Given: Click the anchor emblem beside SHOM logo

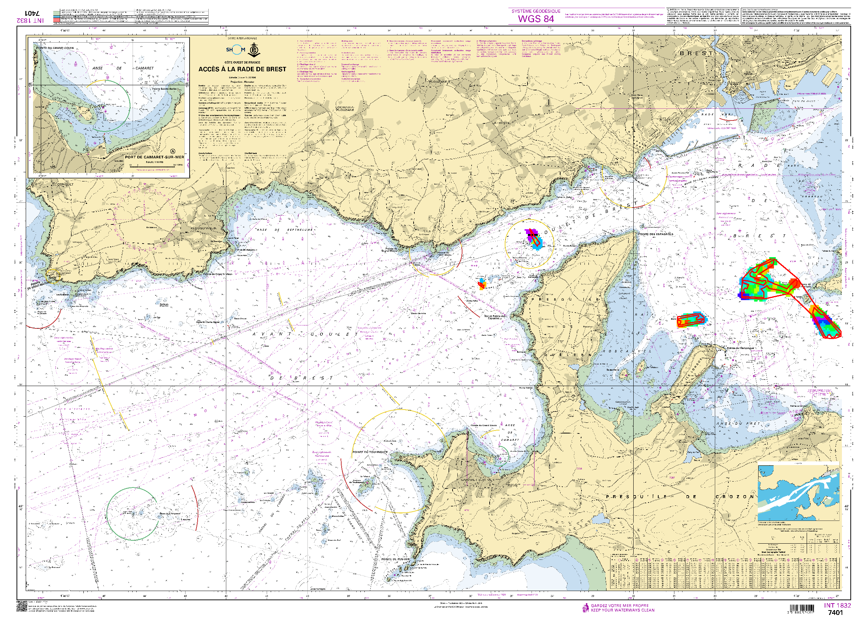Looking at the screenshot, I should click(x=254, y=49).
